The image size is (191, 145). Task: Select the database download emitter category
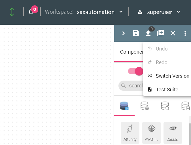186,106
